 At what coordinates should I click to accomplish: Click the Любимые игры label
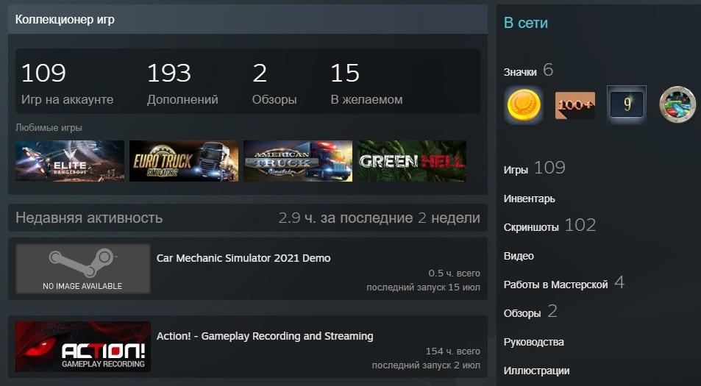[x=49, y=128]
